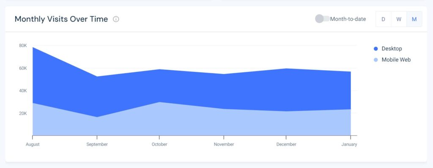Click the August axis label
Screen dimensions: 433x168
pos(33,144)
